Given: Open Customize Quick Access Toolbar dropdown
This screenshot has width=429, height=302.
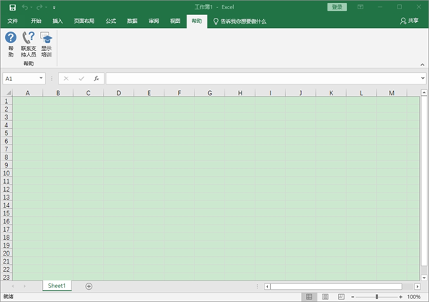Looking at the screenshot, I should [x=54, y=7].
